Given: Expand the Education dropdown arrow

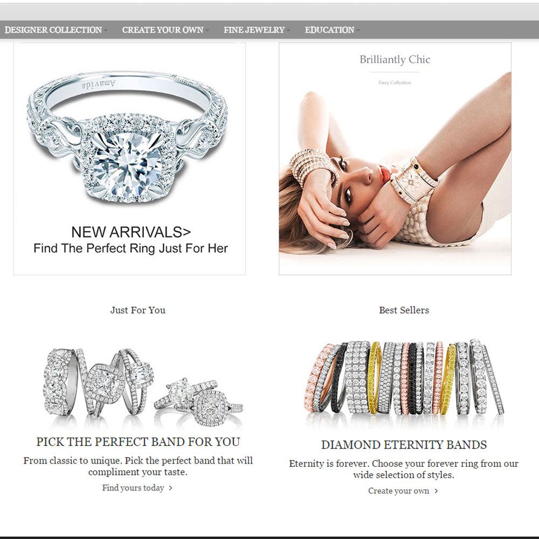Looking at the screenshot, I should [x=358, y=30].
